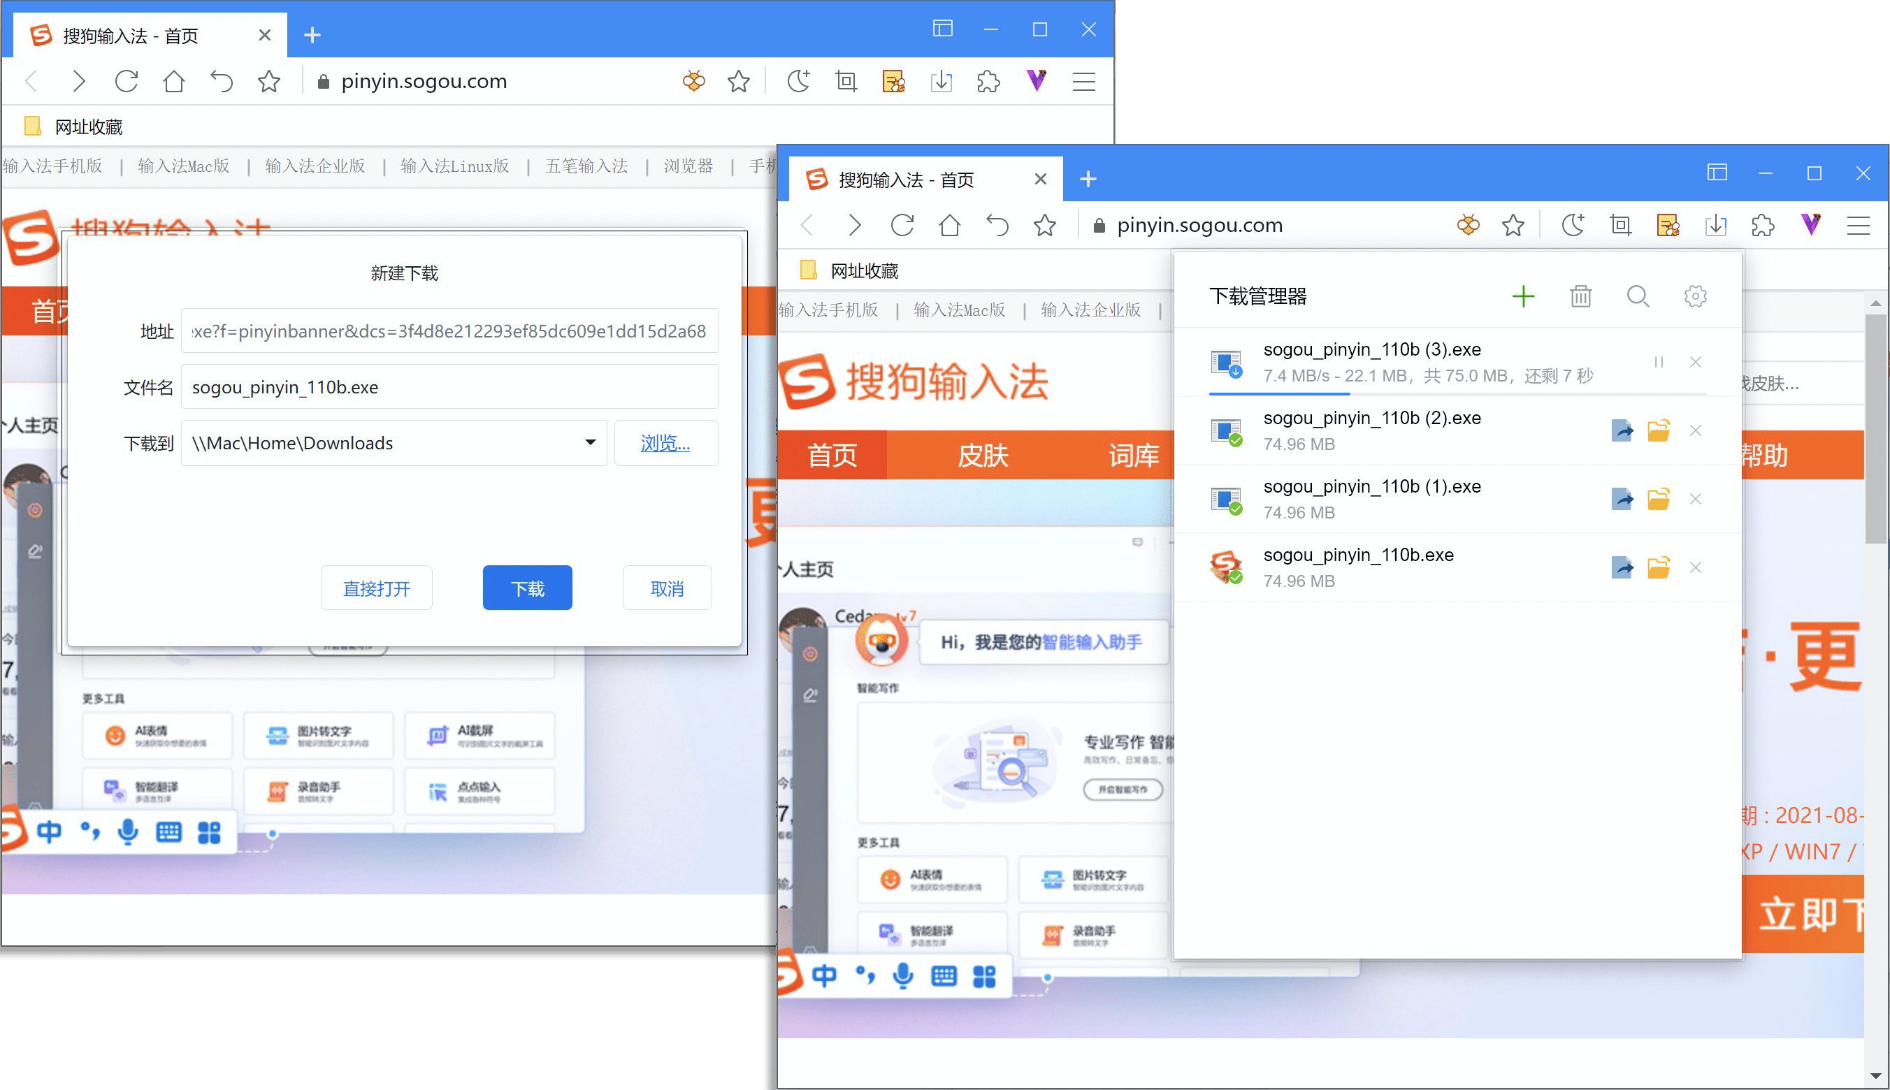Run sogou_pinyin_110b.exe with open icon

pyautogui.click(x=1622, y=568)
